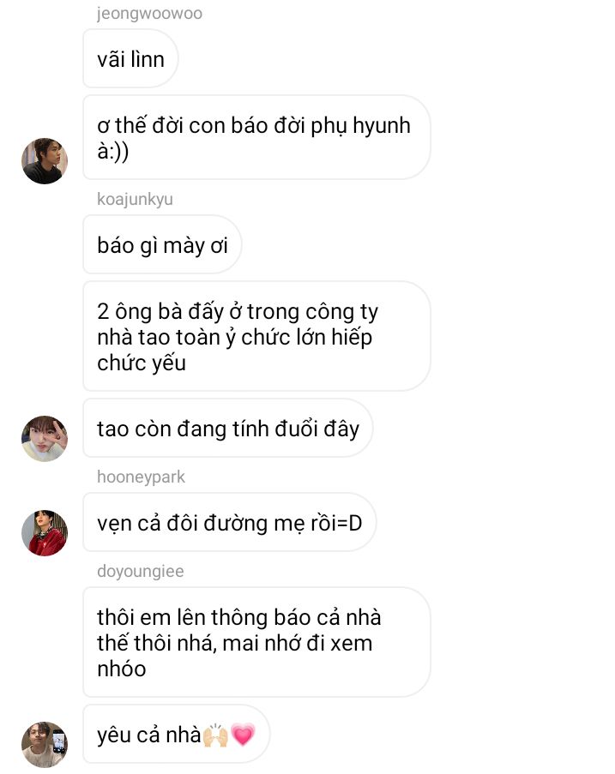Select the 'vẹn cả đôi đường' message
Image resolution: width=615 pixels, height=774 pixels.
point(230,522)
